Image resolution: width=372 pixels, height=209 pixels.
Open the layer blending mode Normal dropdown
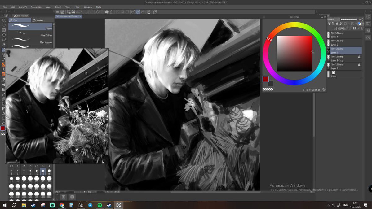334,20
